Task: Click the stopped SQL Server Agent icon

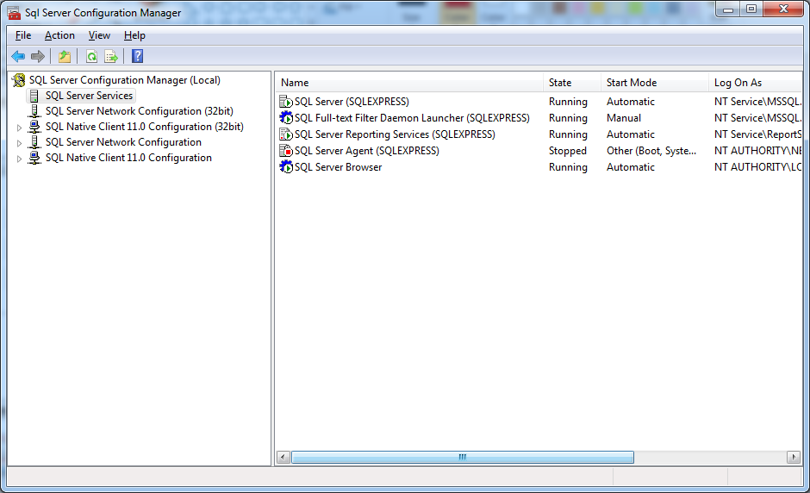Action: tap(286, 151)
